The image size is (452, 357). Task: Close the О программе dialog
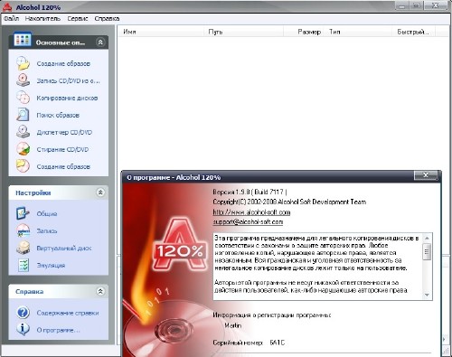[x=426, y=174]
